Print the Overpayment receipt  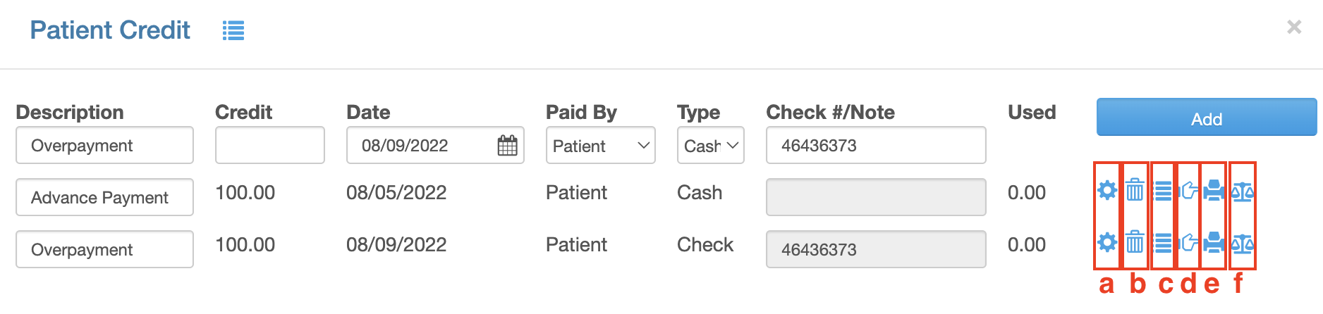click(1214, 243)
